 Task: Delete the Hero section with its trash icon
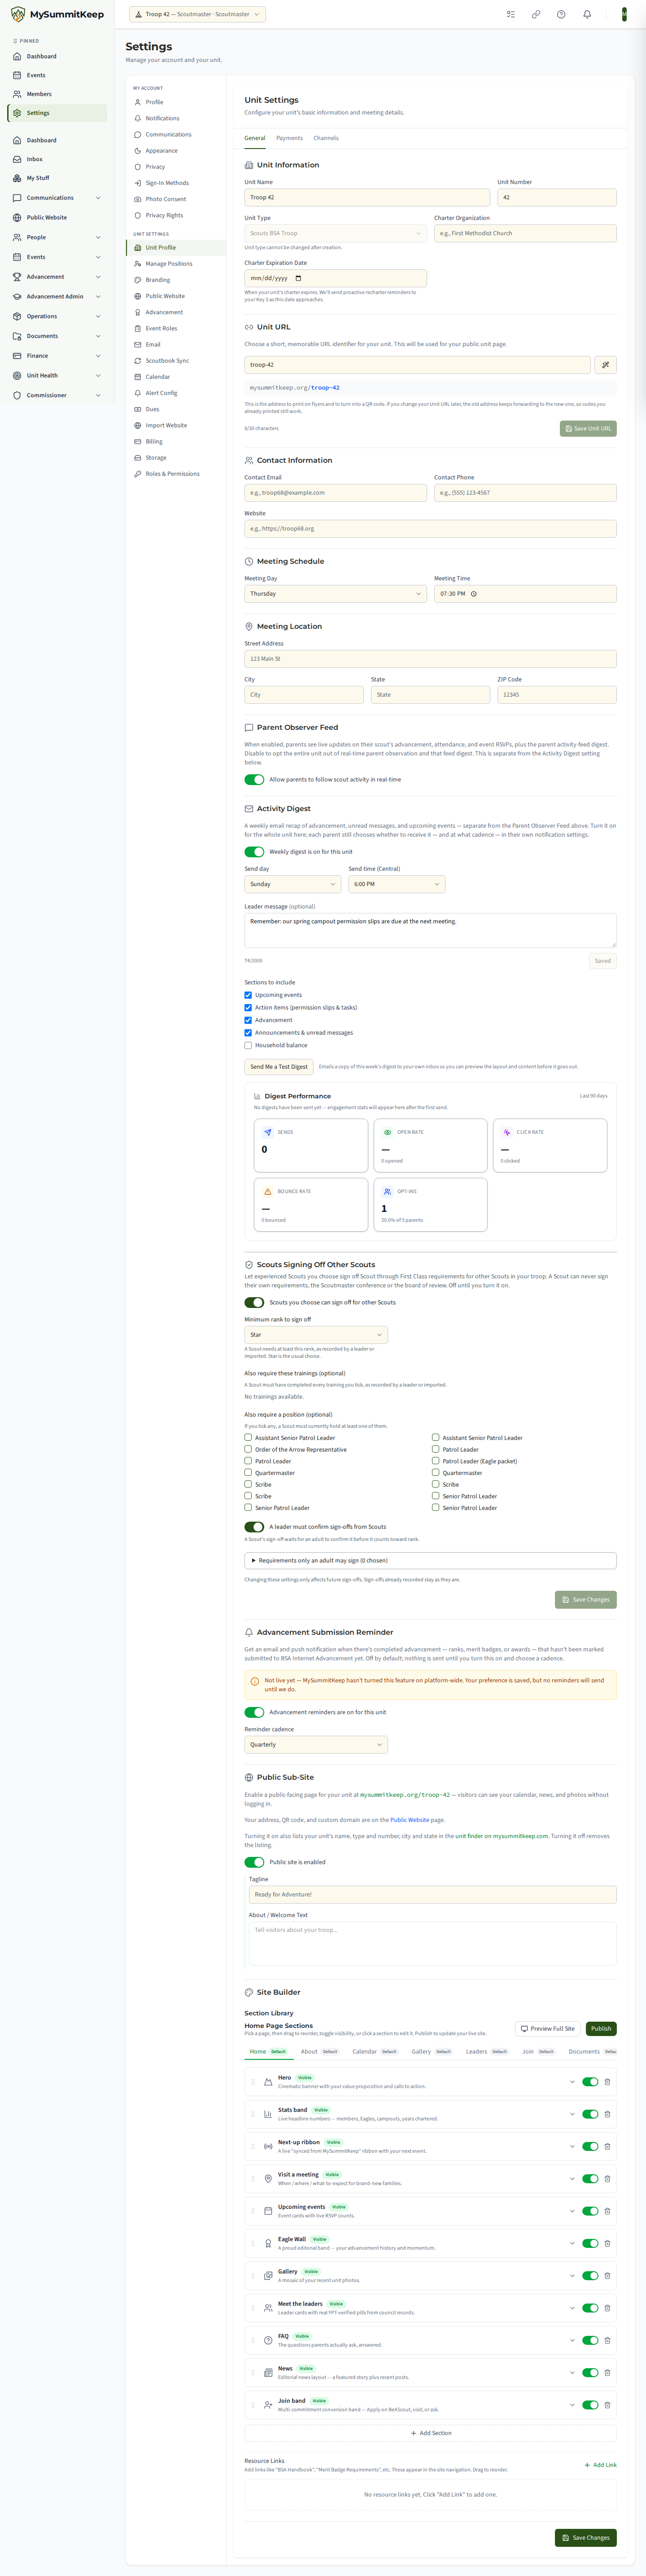coord(608,2082)
